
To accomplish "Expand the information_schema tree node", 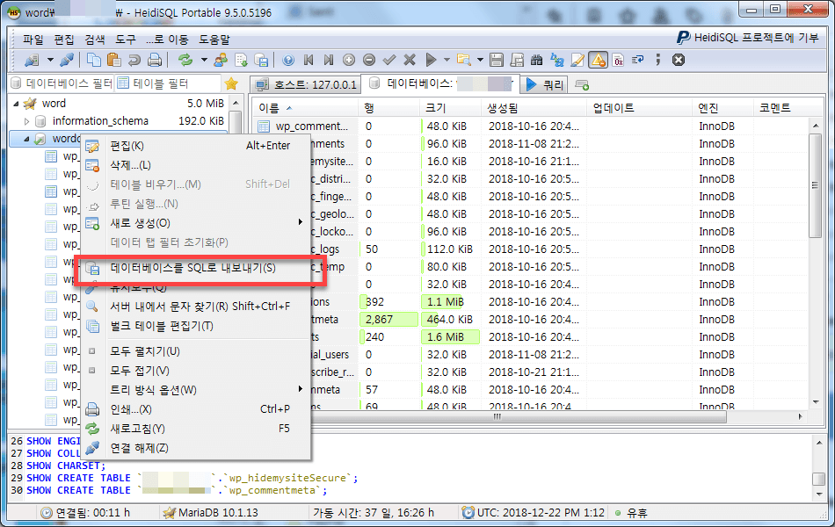I will coord(26,121).
